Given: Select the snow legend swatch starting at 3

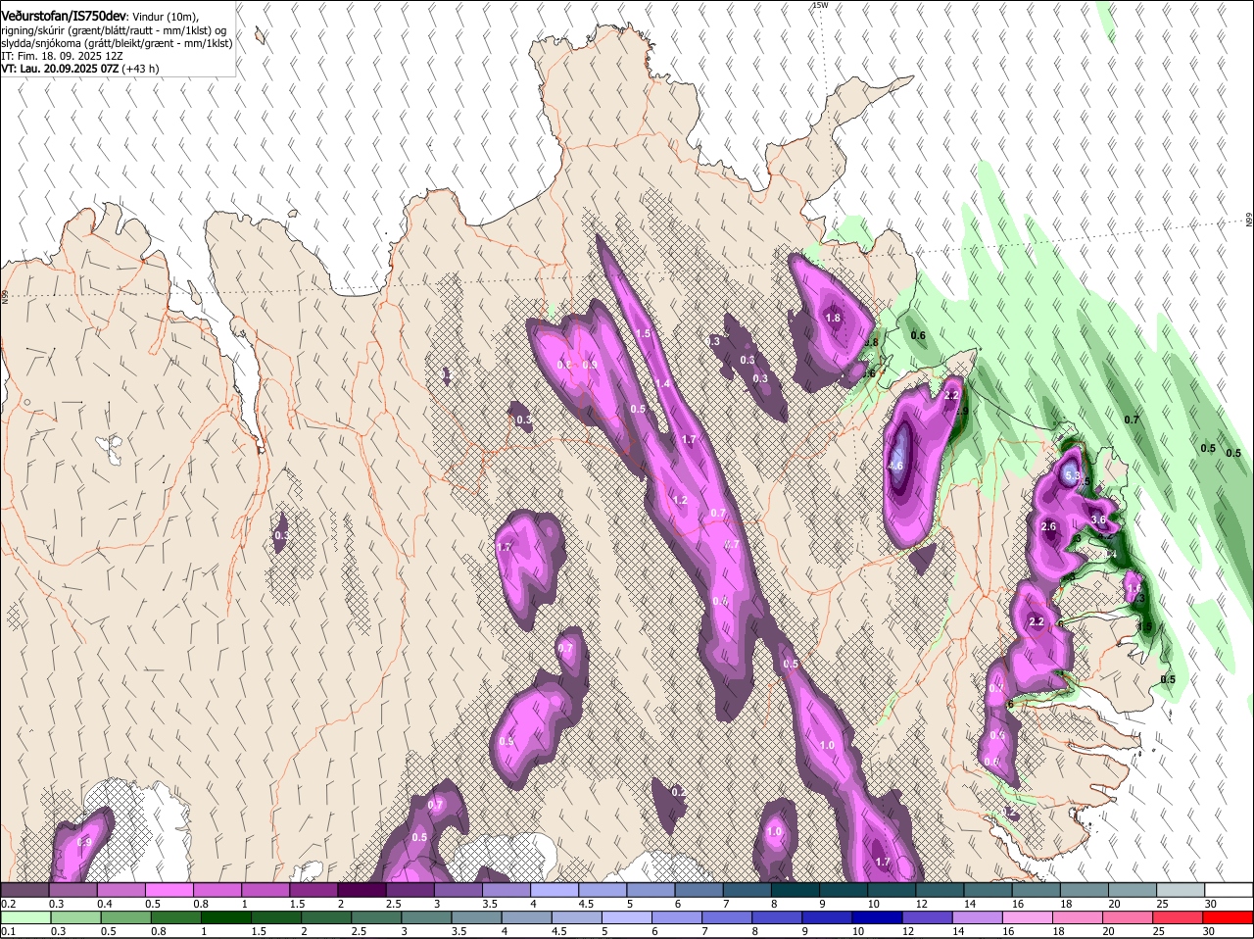Looking at the screenshot, I should tap(458, 890).
